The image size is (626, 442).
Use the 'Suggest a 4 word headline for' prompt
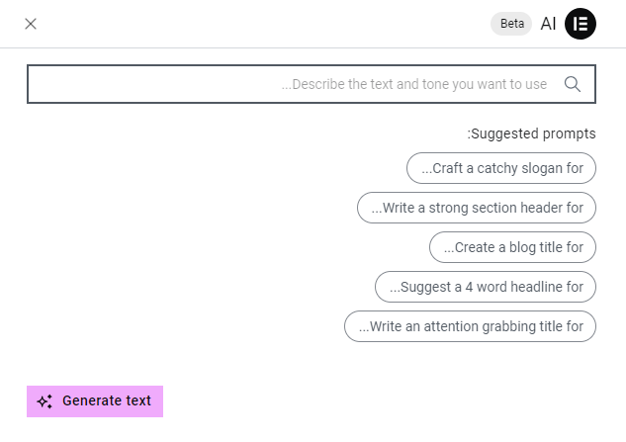tap(486, 287)
